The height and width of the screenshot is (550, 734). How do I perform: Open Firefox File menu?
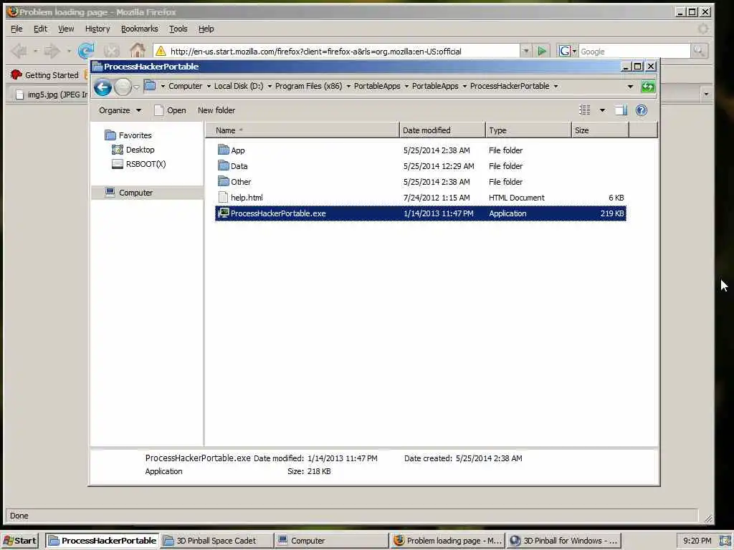(16, 29)
